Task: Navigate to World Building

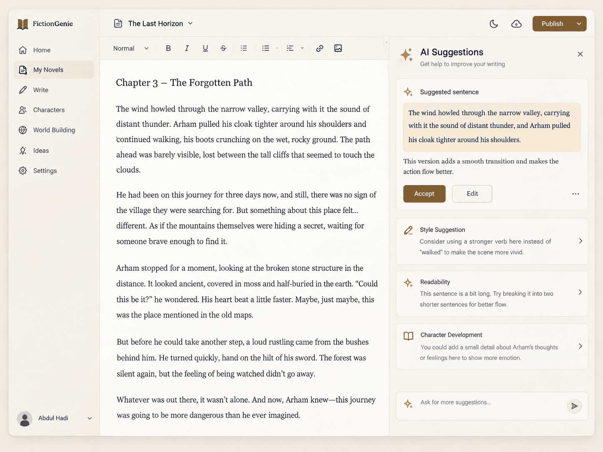Action: 54,130
